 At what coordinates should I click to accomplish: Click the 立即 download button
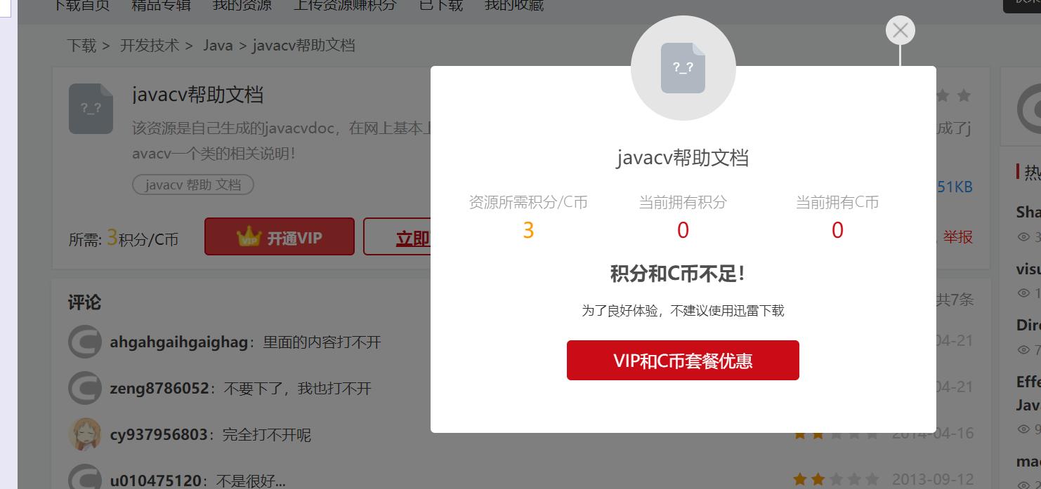click(397, 236)
